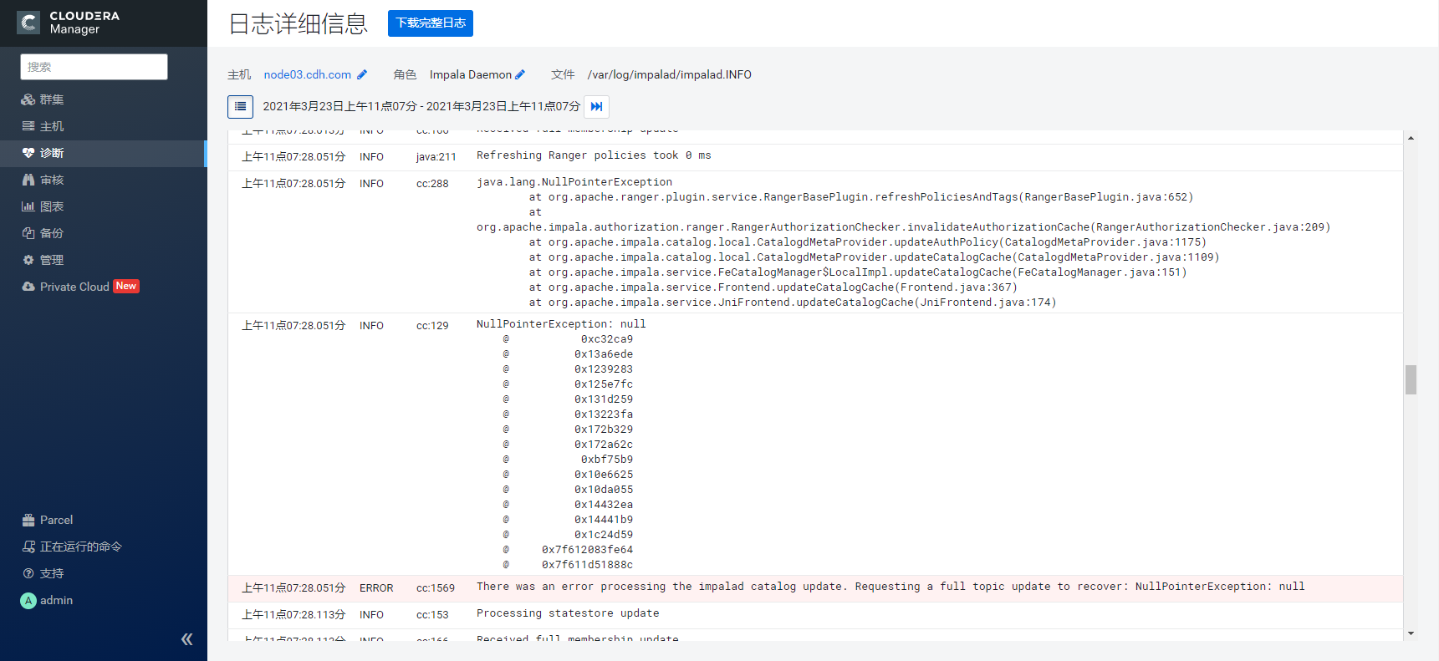1439x661 pixels.
Task: Click the log vertical scrollbar thumb
Action: click(x=1411, y=379)
